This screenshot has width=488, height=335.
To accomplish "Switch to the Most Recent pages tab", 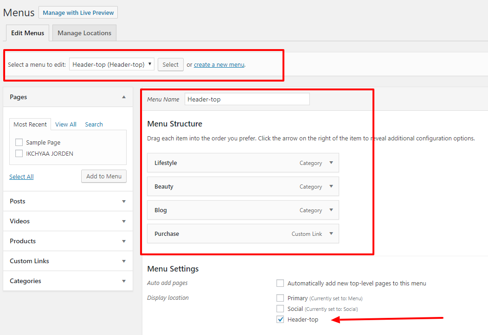I will pos(30,124).
